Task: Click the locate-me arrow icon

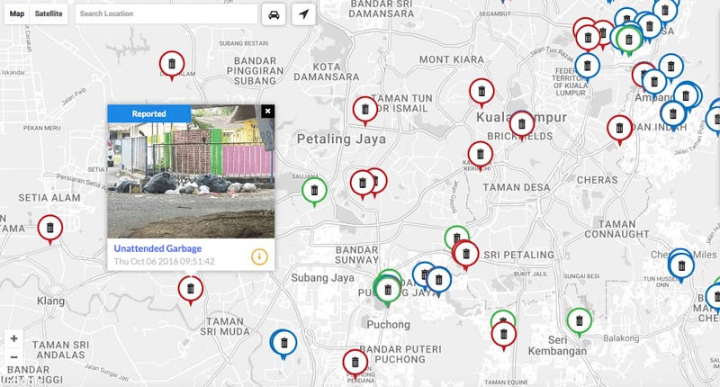Action: (x=303, y=14)
